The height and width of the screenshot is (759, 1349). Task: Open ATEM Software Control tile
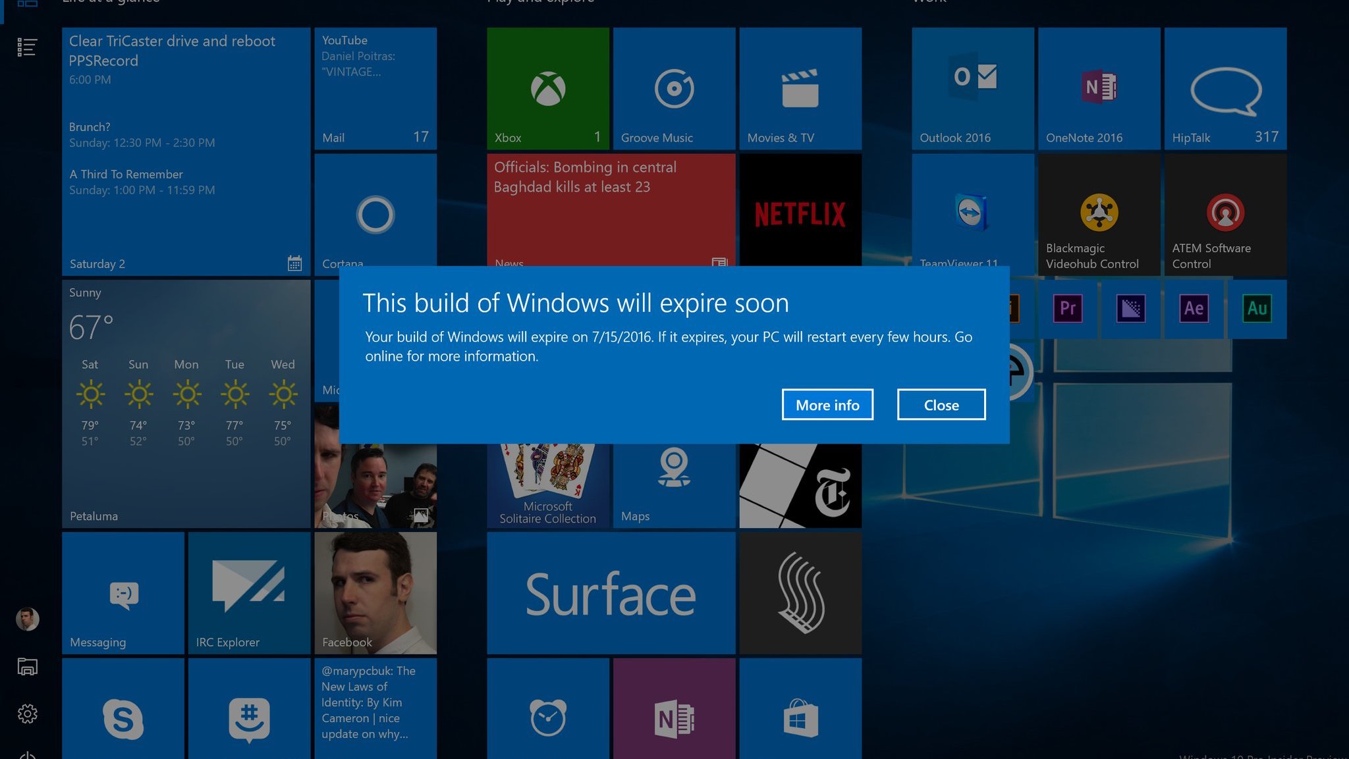point(1225,214)
